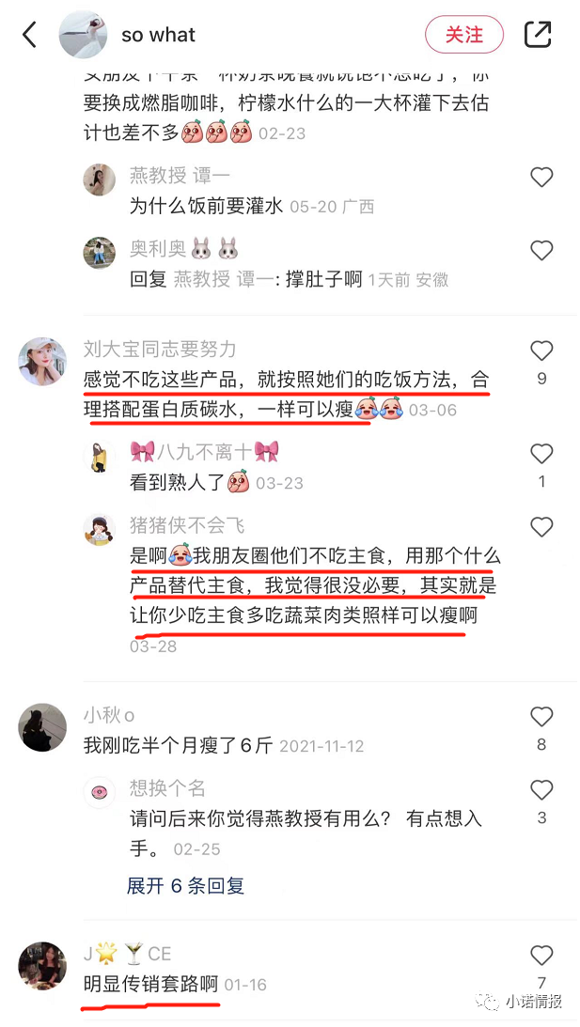Screen dimensions: 580x1027
Task: Open so what's profile avatar
Action: coord(83,34)
